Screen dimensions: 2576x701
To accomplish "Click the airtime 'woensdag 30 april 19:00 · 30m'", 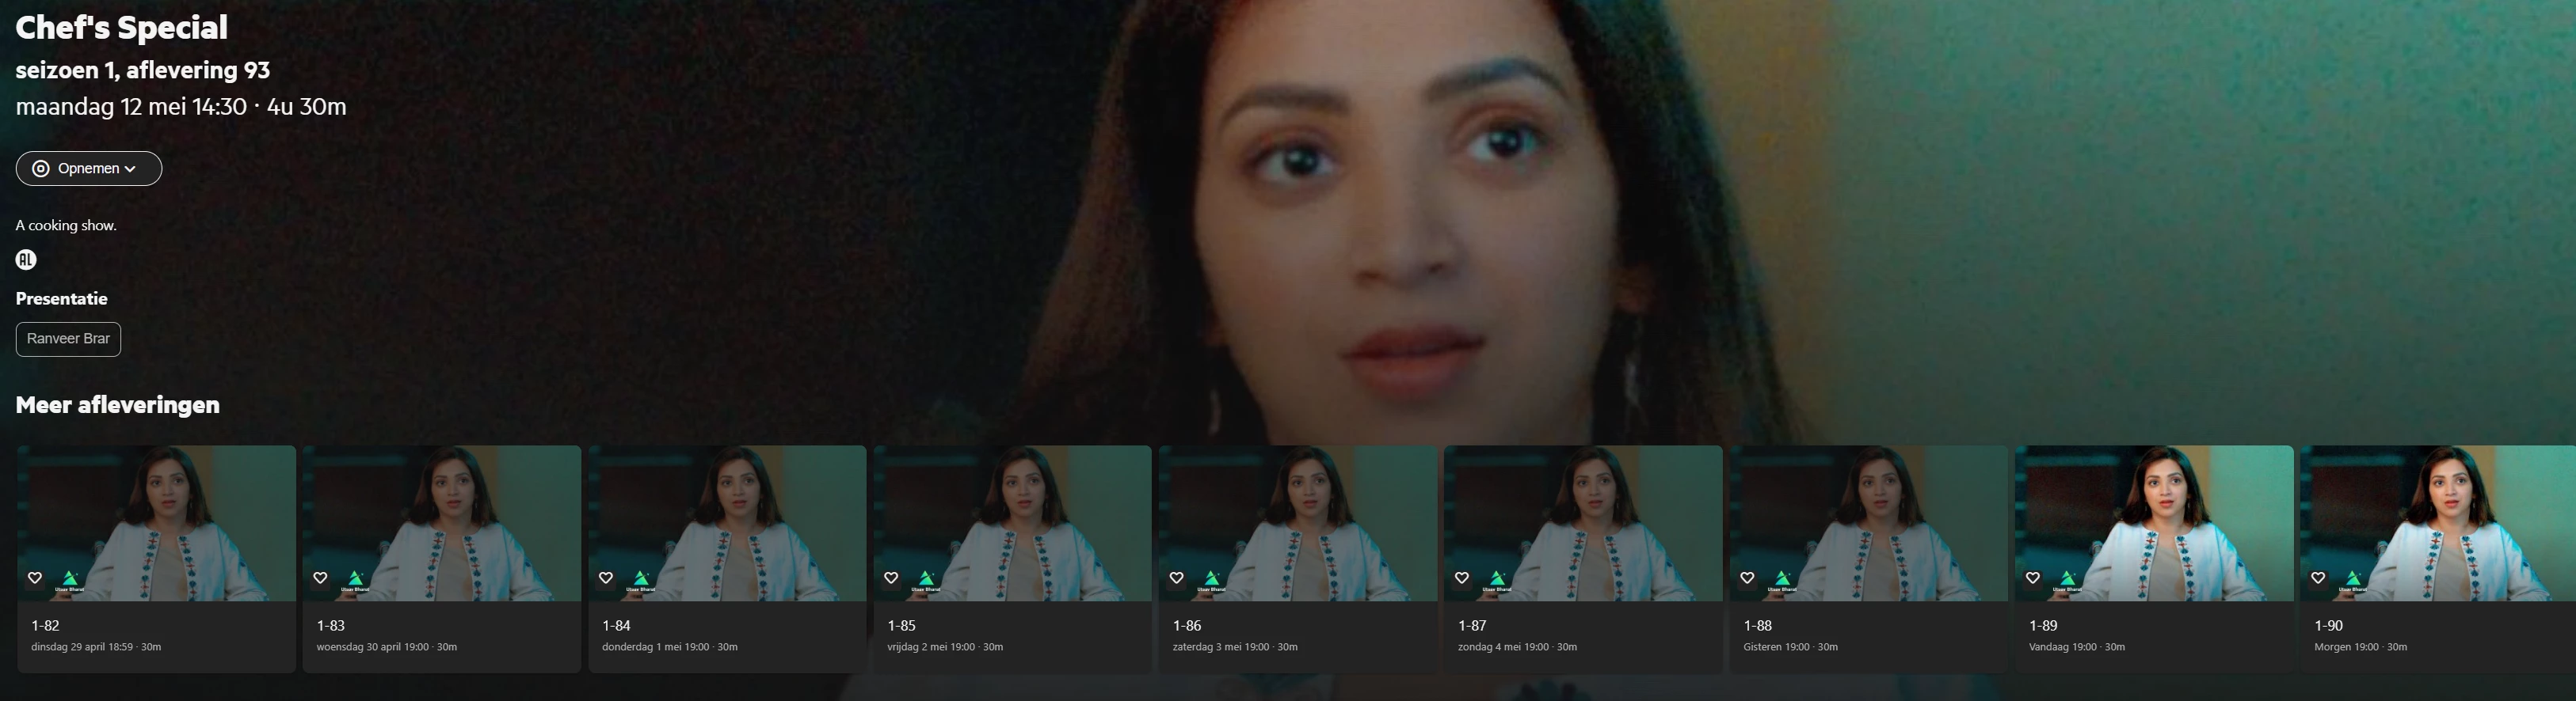I will tap(387, 647).
